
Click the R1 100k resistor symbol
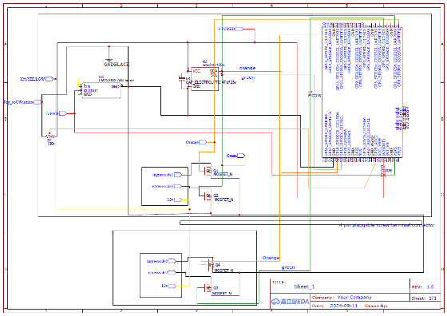[50, 136]
